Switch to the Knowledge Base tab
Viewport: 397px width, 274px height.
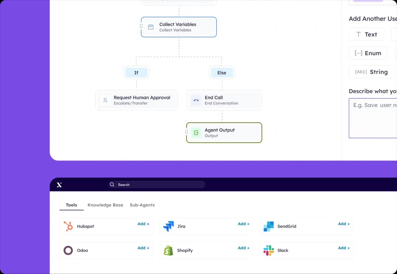[x=105, y=205]
